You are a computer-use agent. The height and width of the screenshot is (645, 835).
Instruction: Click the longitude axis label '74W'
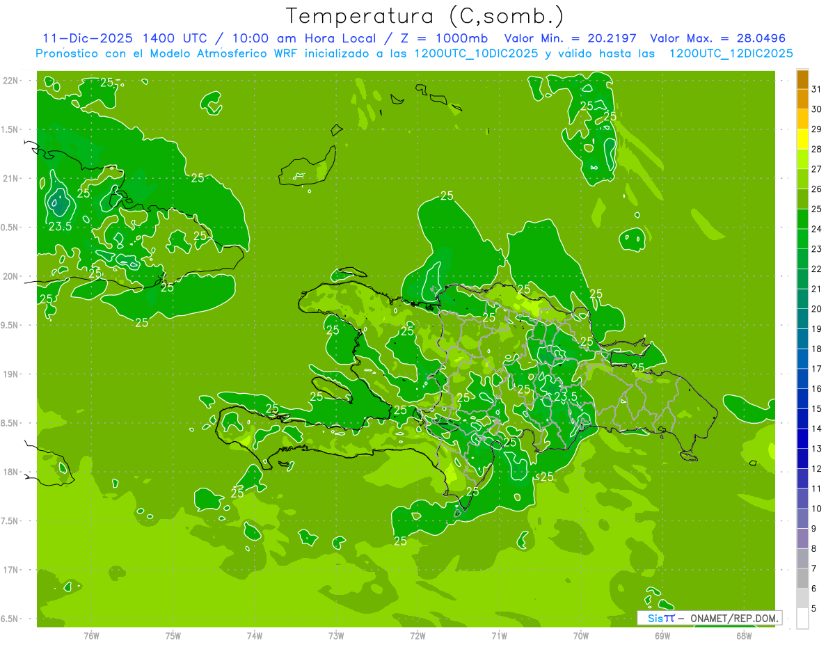255,636
